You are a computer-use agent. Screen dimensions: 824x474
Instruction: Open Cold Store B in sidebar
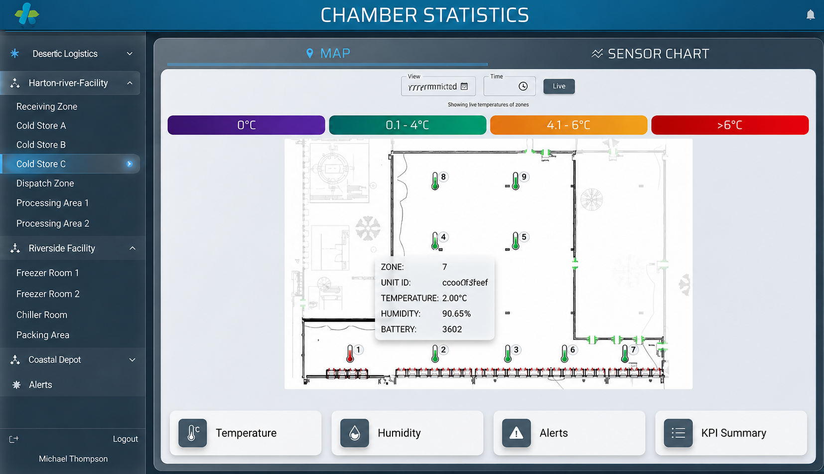point(41,145)
